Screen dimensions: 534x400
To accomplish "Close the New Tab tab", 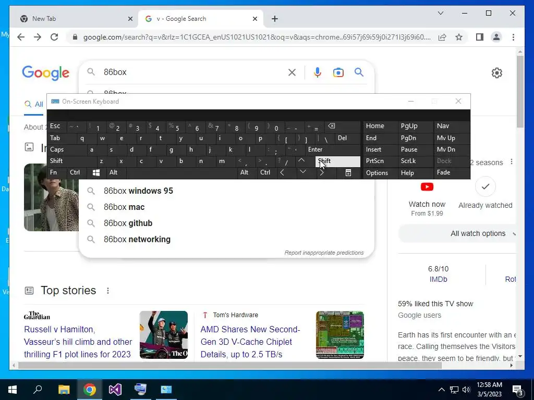I will [x=130, y=19].
